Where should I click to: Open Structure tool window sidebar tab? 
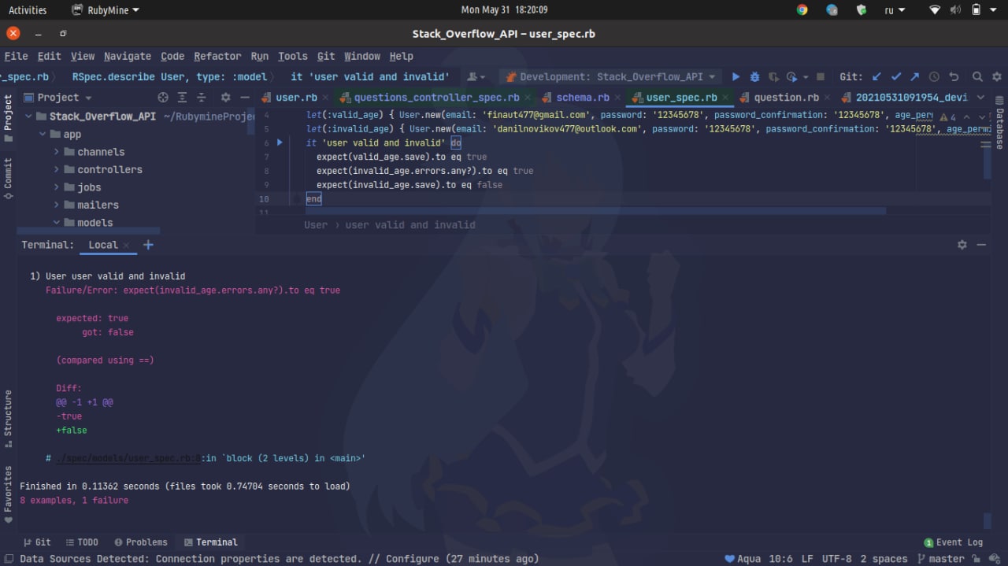[8, 418]
